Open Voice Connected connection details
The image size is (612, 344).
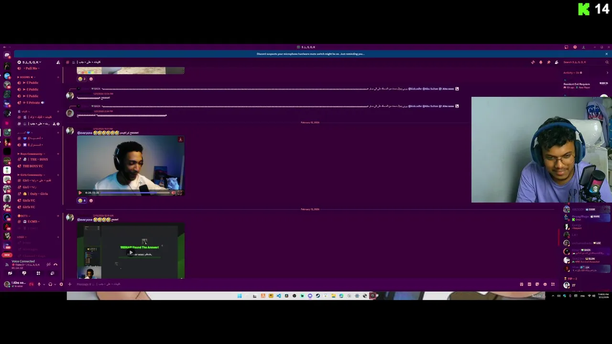pyautogui.click(x=23, y=261)
